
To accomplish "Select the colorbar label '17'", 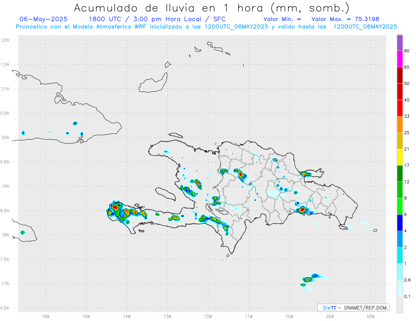I will [x=407, y=166].
